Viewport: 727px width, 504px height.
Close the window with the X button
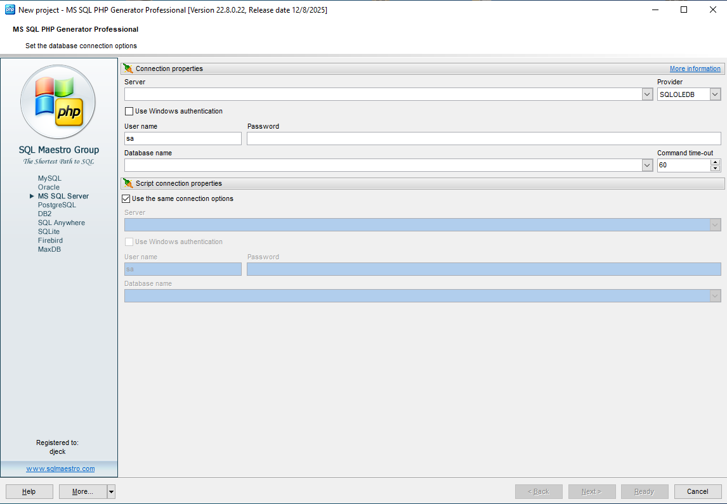click(x=713, y=10)
